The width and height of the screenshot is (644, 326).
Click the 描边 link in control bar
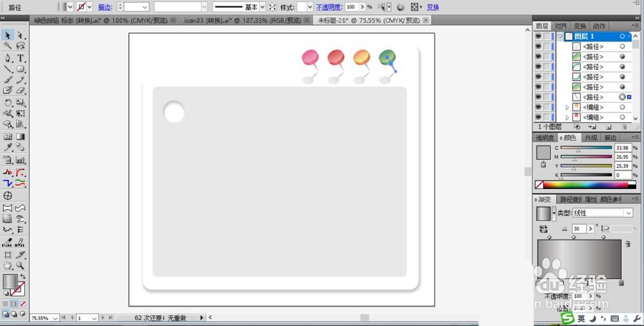tap(105, 7)
